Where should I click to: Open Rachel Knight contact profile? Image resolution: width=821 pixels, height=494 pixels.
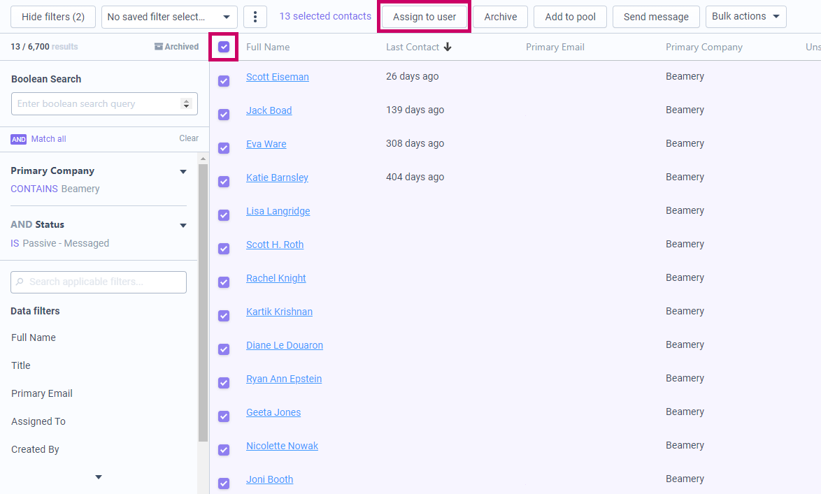(276, 278)
